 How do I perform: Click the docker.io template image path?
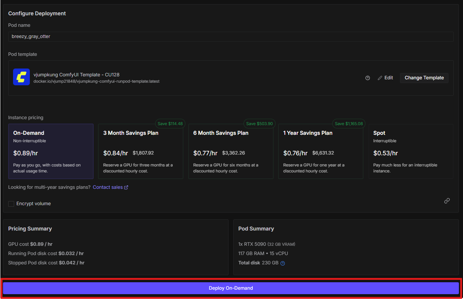(x=97, y=81)
